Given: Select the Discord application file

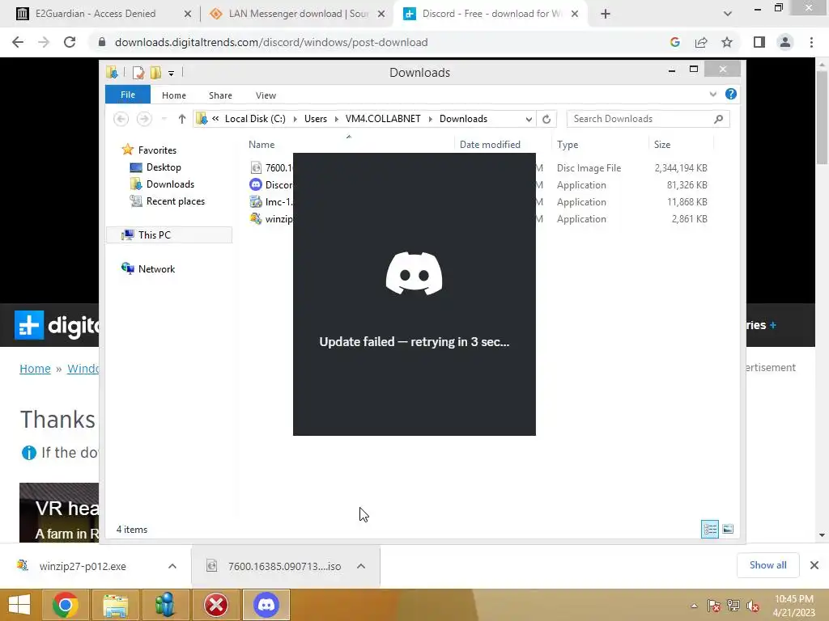Looking at the screenshot, I should click(x=270, y=185).
